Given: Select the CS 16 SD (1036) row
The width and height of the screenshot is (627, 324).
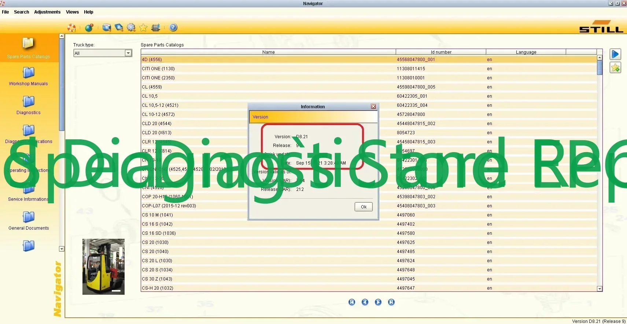Looking at the screenshot, I should tap(369, 233).
